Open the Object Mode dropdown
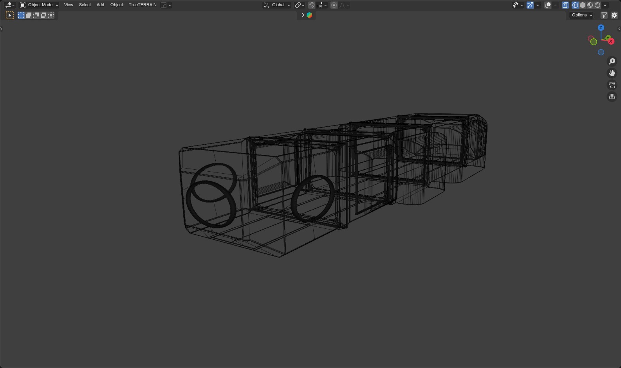 click(39, 5)
